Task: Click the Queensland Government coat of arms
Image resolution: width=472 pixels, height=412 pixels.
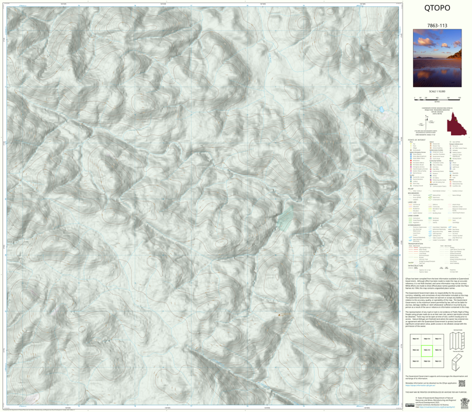Action: (x=465, y=403)
